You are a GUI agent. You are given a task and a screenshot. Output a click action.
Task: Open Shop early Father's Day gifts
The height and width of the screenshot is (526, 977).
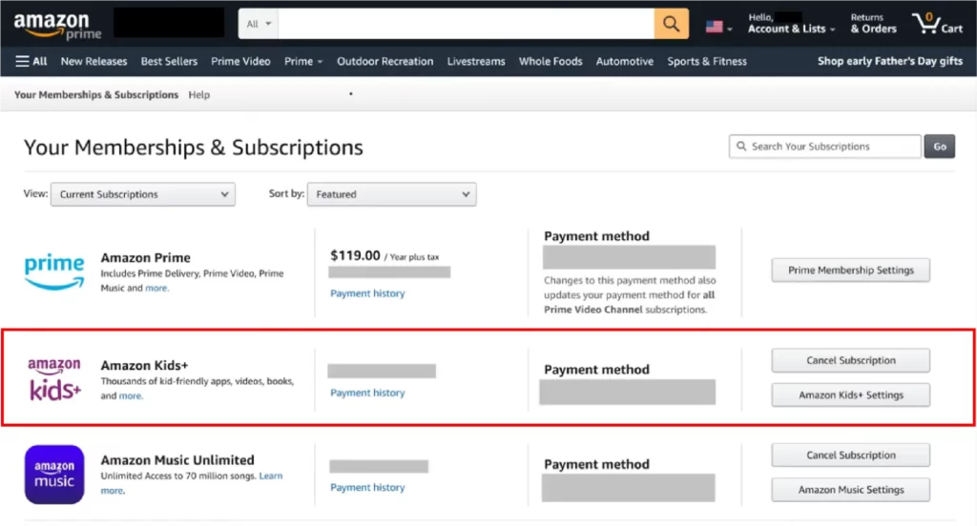890,61
